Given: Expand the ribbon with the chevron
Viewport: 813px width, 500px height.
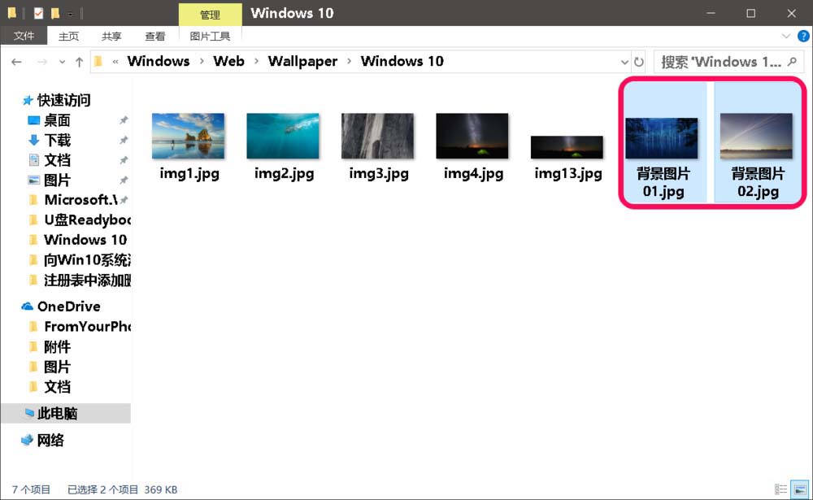Looking at the screenshot, I should point(786,36).
